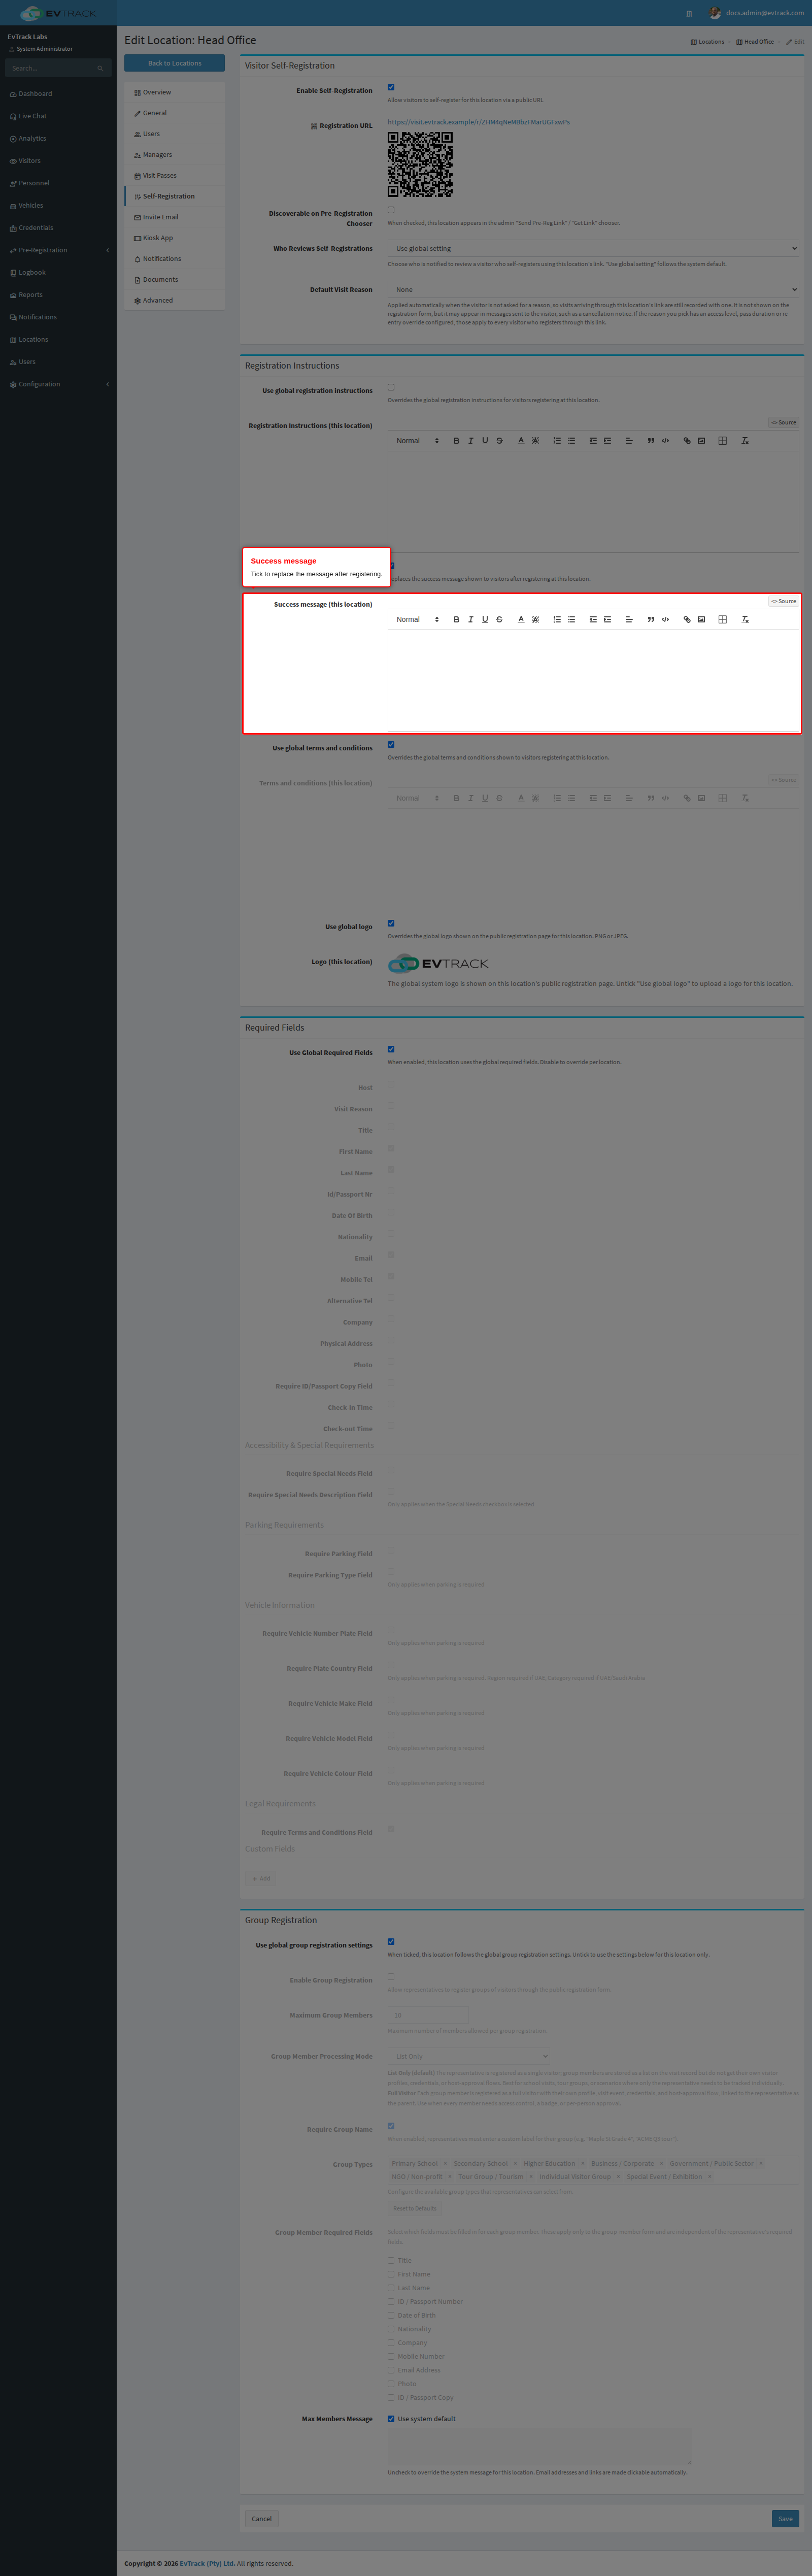812x2576 pixels.
Task: Untick Use Global Required Fields checkbox
Action: tap(391, 1049)
